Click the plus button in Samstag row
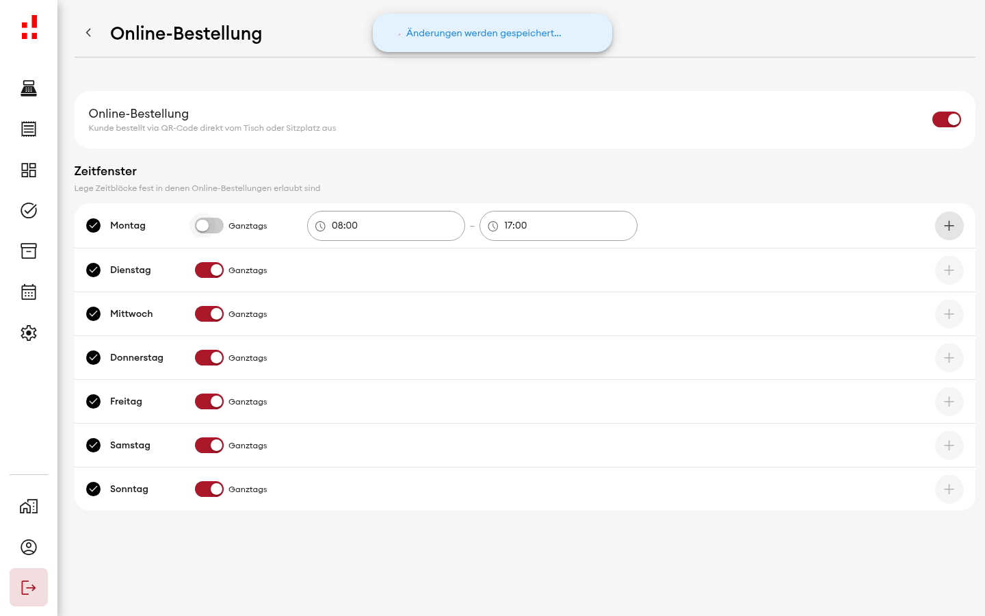Viewport: 985px width, 616px height. click(949, 446)
